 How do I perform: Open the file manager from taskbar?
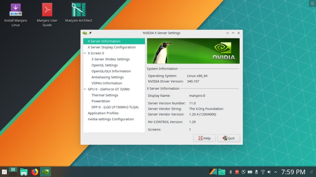(x=24, y=172)
